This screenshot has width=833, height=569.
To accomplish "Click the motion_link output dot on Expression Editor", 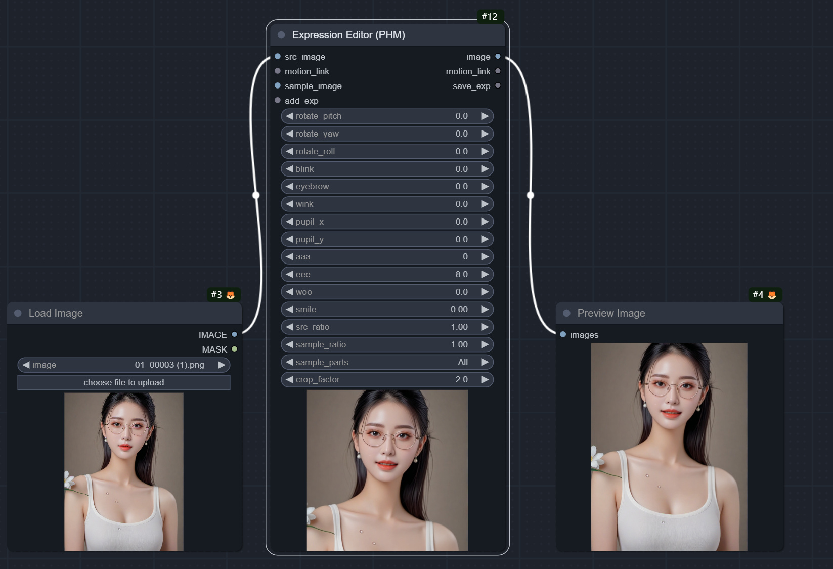I will (x=498, y=71).
